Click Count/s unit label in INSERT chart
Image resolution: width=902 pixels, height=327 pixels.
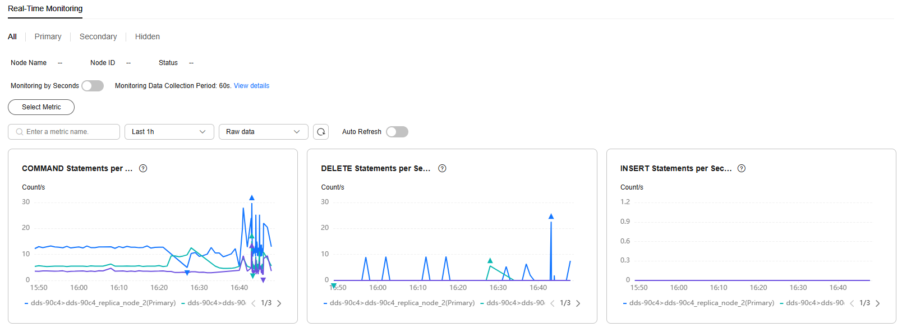632,187
